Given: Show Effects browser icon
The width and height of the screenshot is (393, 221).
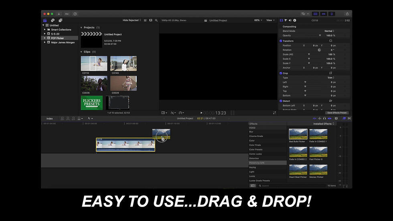Looking at the screenshot, I should 344,118.
